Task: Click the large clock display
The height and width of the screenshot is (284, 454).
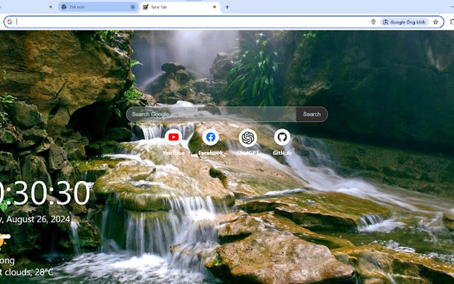Action: point(42,192)
